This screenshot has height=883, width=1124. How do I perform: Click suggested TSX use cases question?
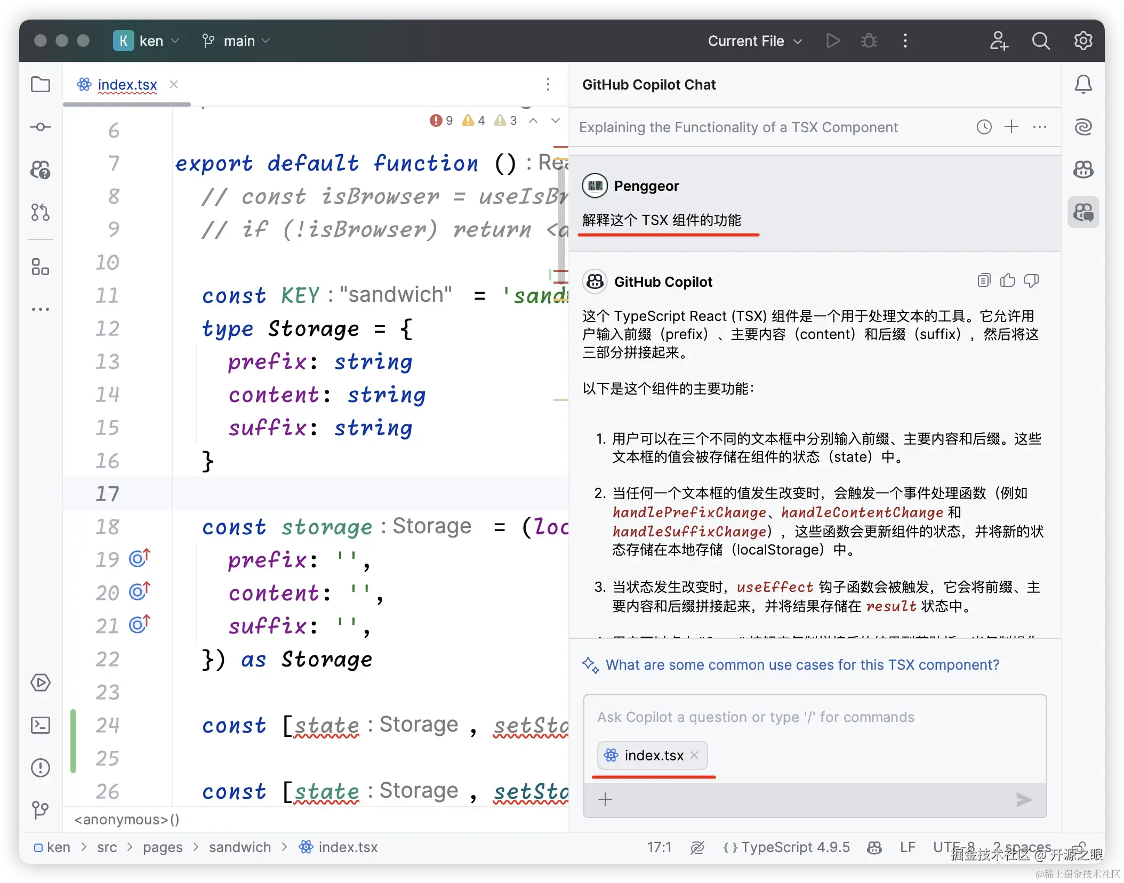click(x=802, y=665)
